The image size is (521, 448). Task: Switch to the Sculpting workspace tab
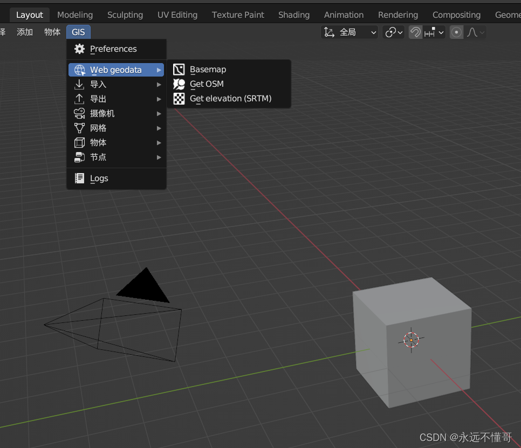pos(125,15)
